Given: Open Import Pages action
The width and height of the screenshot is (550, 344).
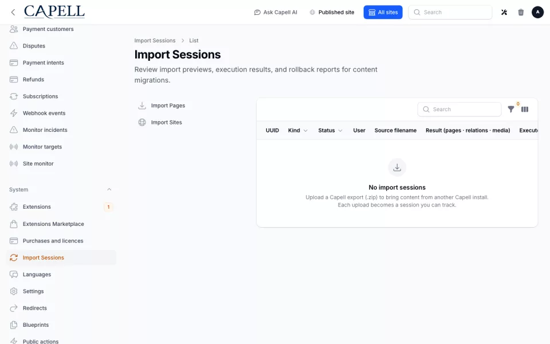Looking at the screenshot, I should coord(162,105).
